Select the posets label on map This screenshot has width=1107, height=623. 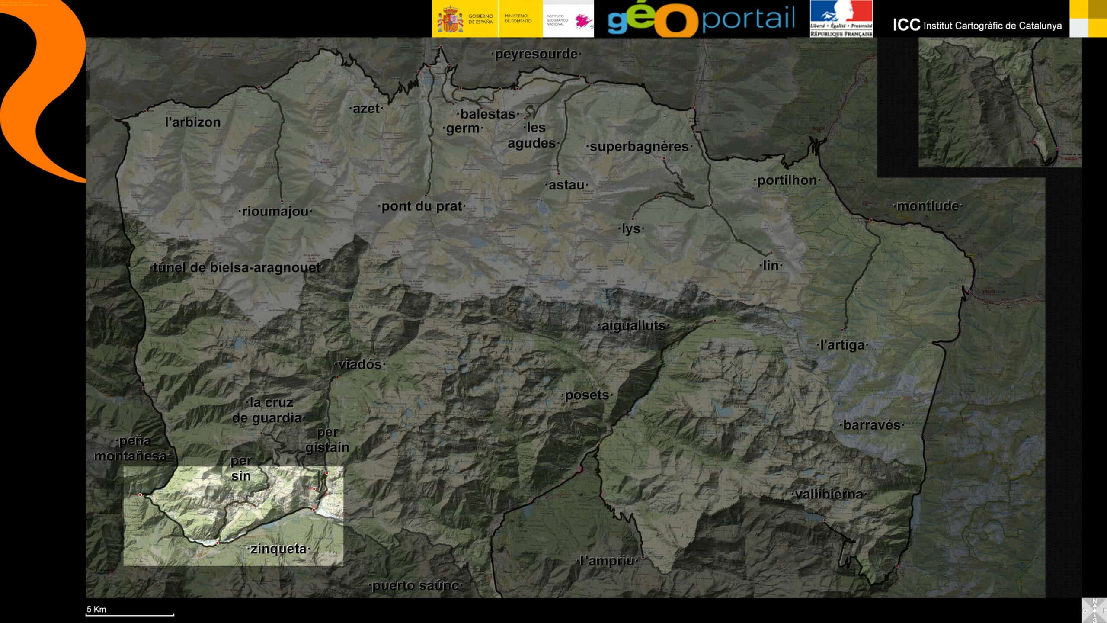[587, 395]
